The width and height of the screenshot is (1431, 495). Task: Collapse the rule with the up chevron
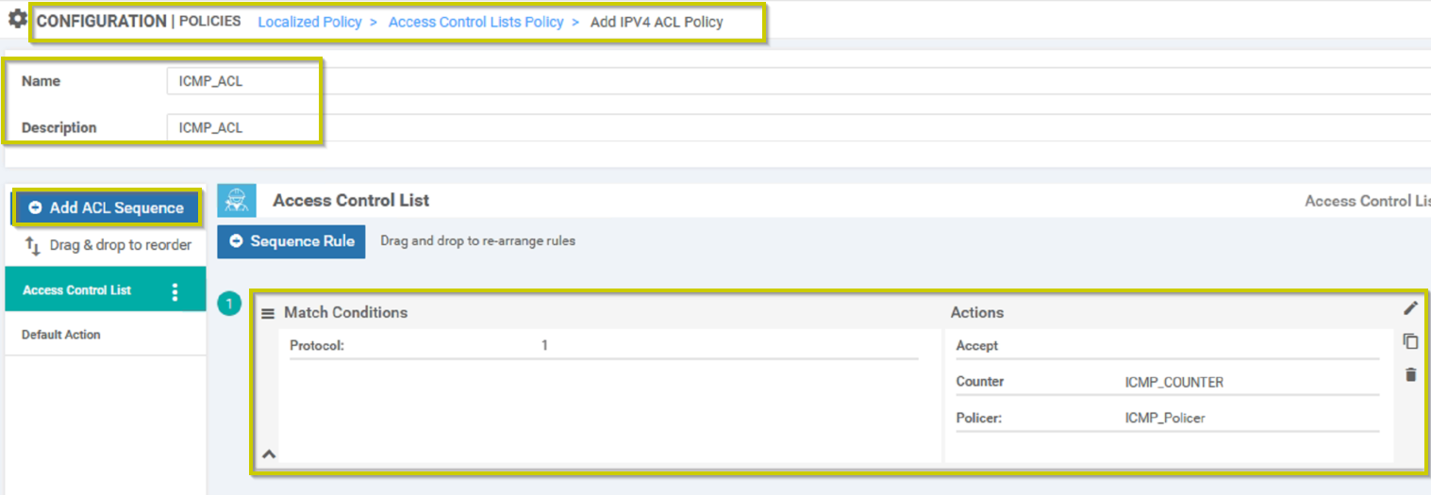(x=269, y=454)
